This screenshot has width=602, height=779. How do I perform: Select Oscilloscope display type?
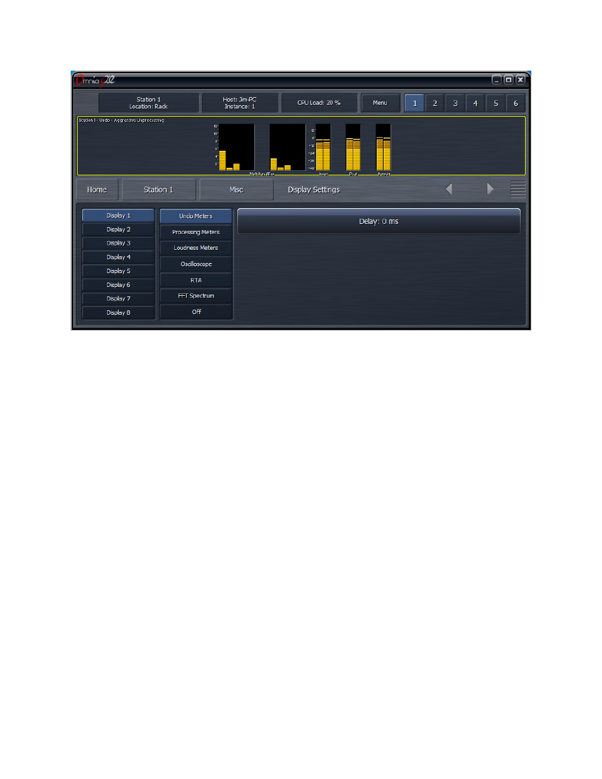click(x=196, y=264)
